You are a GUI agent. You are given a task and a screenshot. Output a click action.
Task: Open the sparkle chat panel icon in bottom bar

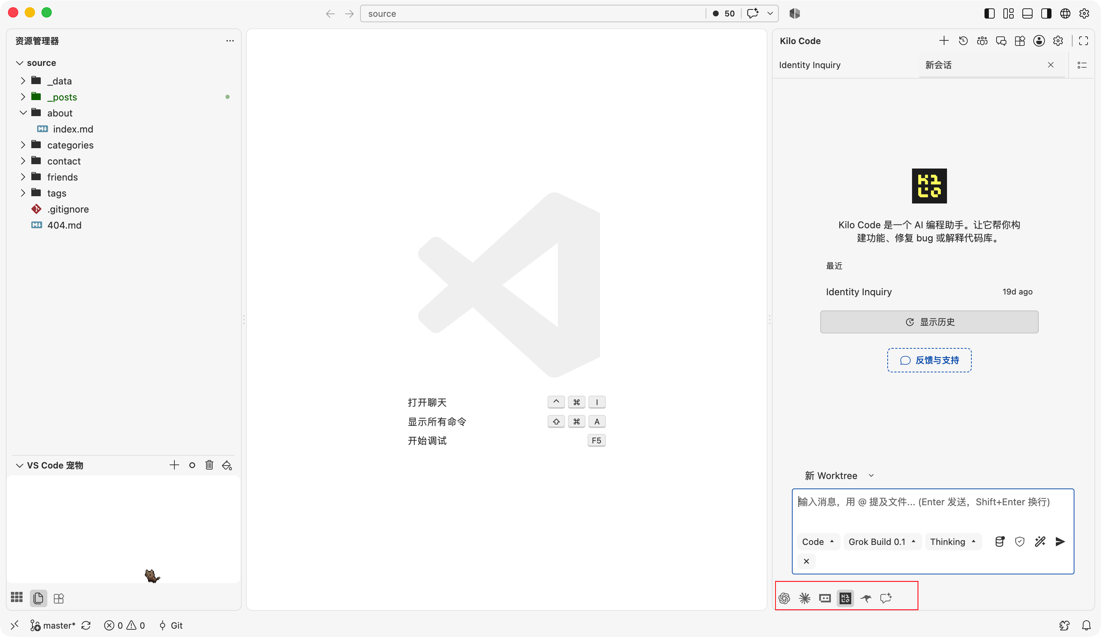[x=885, y=598]
